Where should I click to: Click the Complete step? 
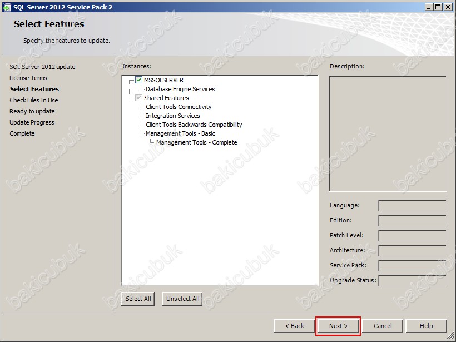coord(22,133)
